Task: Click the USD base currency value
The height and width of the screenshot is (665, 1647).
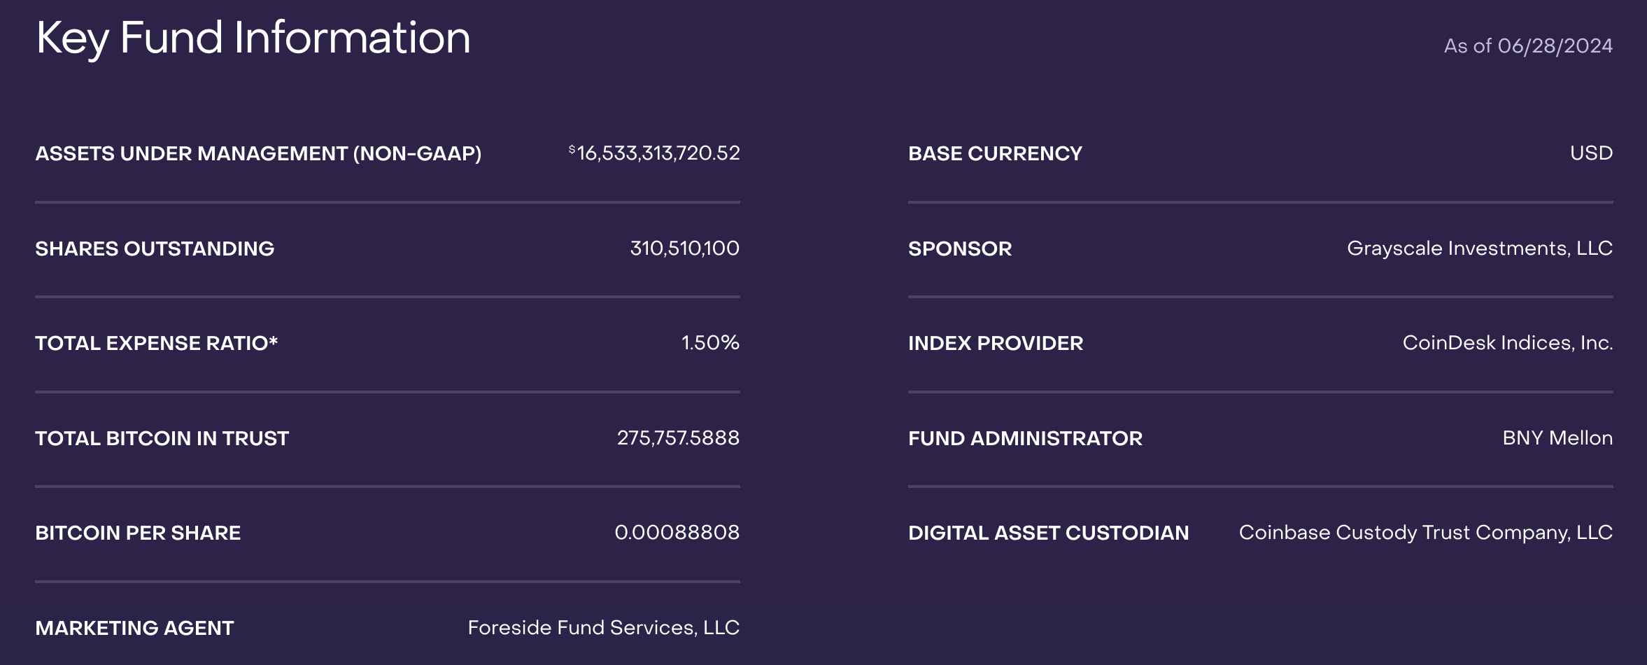Action: tap(1591, 153)
